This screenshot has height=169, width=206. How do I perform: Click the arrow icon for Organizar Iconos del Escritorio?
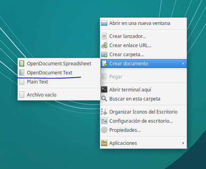[104, 112]
